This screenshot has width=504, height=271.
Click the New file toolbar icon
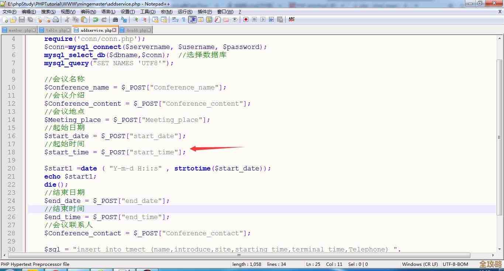click(x=5, y=20)
